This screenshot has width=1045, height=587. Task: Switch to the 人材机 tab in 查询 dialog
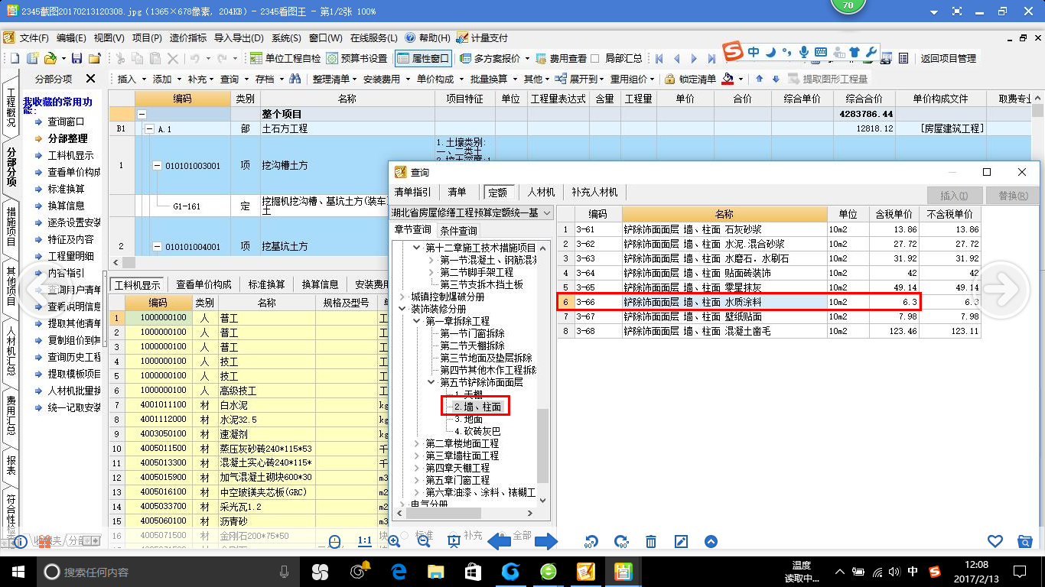pyautogui.click(x=541, y=192)
